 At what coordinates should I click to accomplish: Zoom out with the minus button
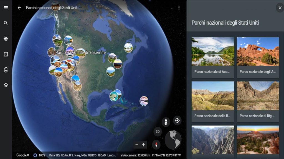pyautogui.click(x=137, y=145)
